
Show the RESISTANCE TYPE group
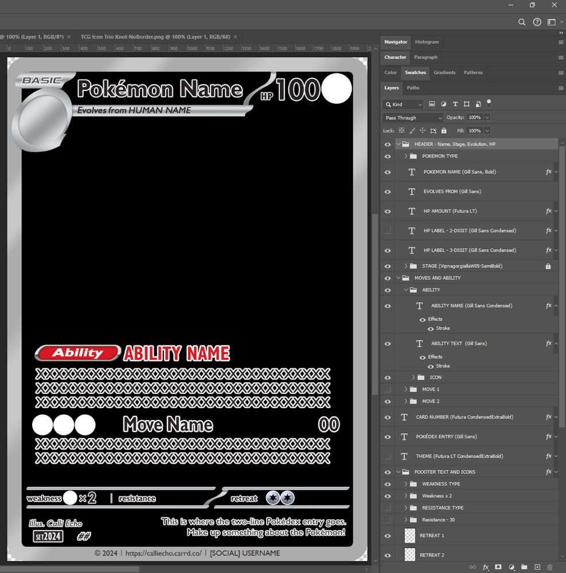click(x=388, y=508)
